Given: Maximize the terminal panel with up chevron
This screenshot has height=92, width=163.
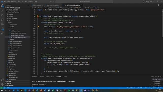Looking at the screenshot, I should tap(158, 77).
